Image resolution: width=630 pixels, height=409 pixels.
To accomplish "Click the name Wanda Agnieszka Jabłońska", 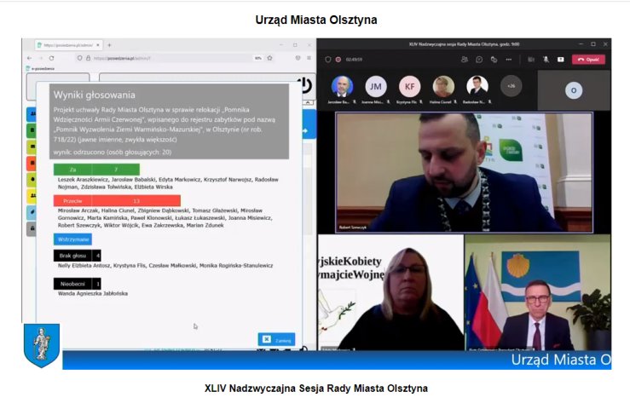I will coord(93,294).
